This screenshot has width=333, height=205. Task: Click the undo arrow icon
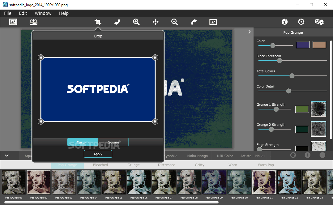point(117,22)
